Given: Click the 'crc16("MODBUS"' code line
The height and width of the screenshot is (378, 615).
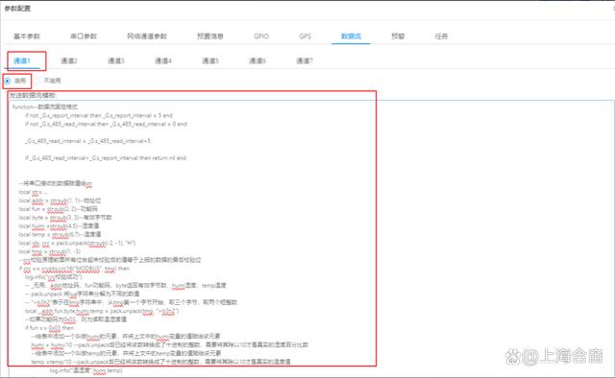Looking at the screenshot, I should coord(74,269).
